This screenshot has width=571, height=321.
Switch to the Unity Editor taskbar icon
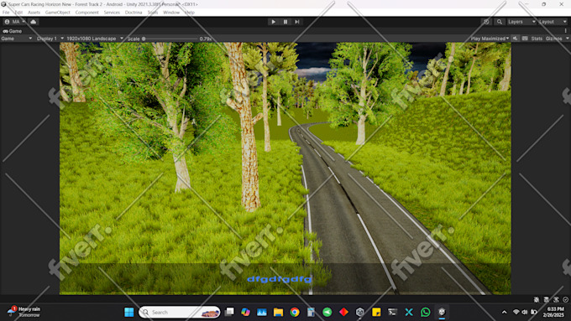(x=442, y=312)
